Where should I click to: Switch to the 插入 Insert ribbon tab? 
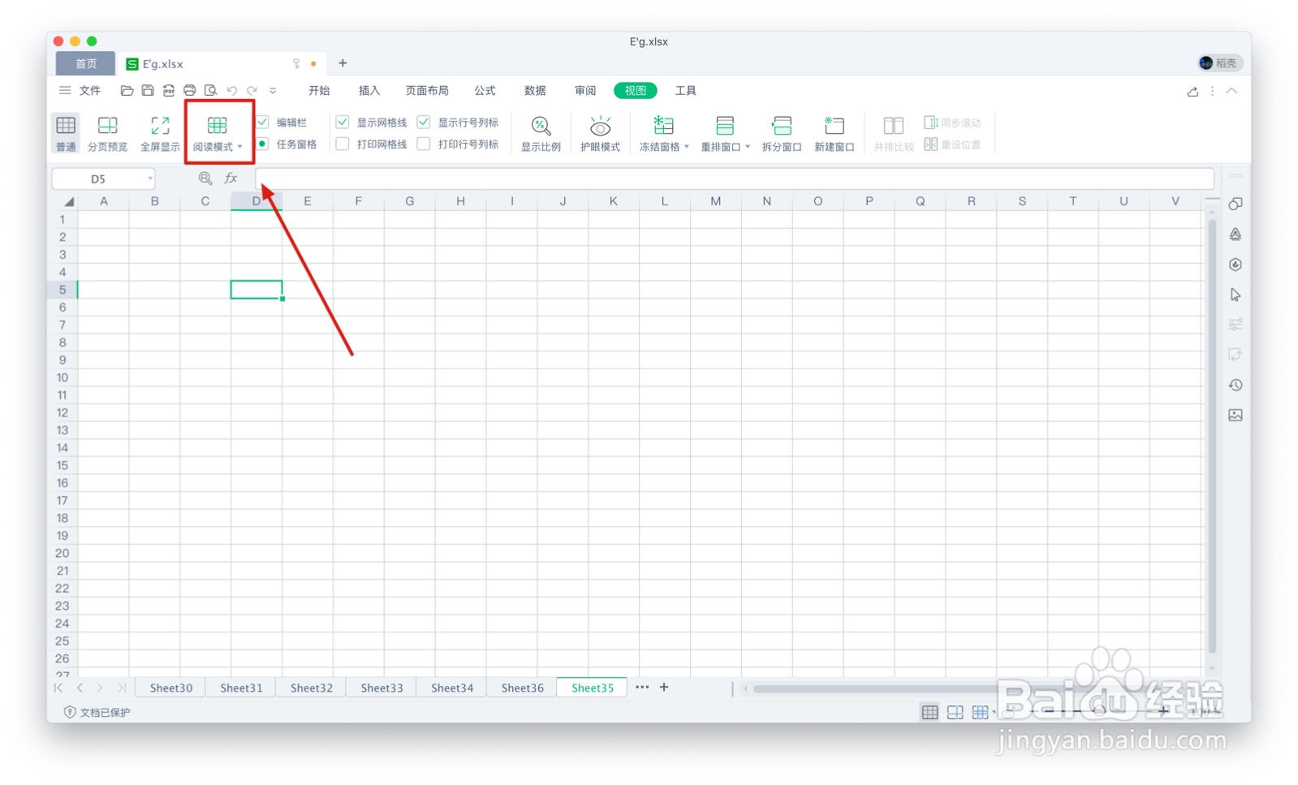369,91
